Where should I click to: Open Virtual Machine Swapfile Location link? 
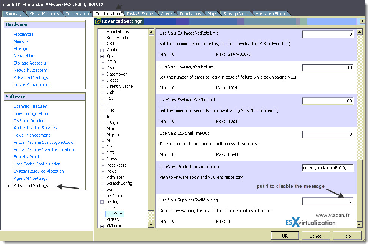pos(44,150)
